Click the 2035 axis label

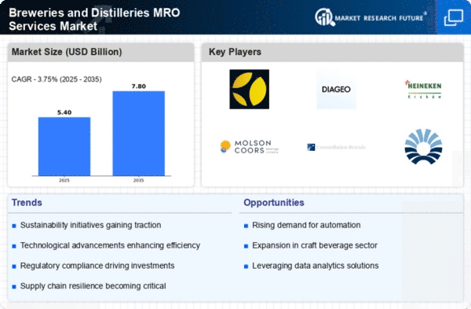tap(138, 180)
